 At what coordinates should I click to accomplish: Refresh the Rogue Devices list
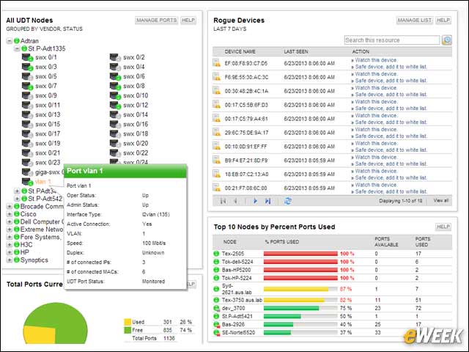pyautogui.click(x=288, y=201)
